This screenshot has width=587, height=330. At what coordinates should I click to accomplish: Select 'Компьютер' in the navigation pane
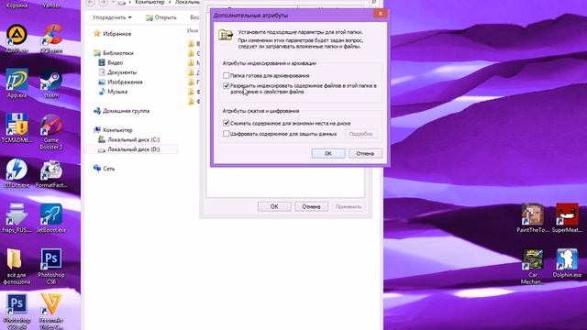117,130
